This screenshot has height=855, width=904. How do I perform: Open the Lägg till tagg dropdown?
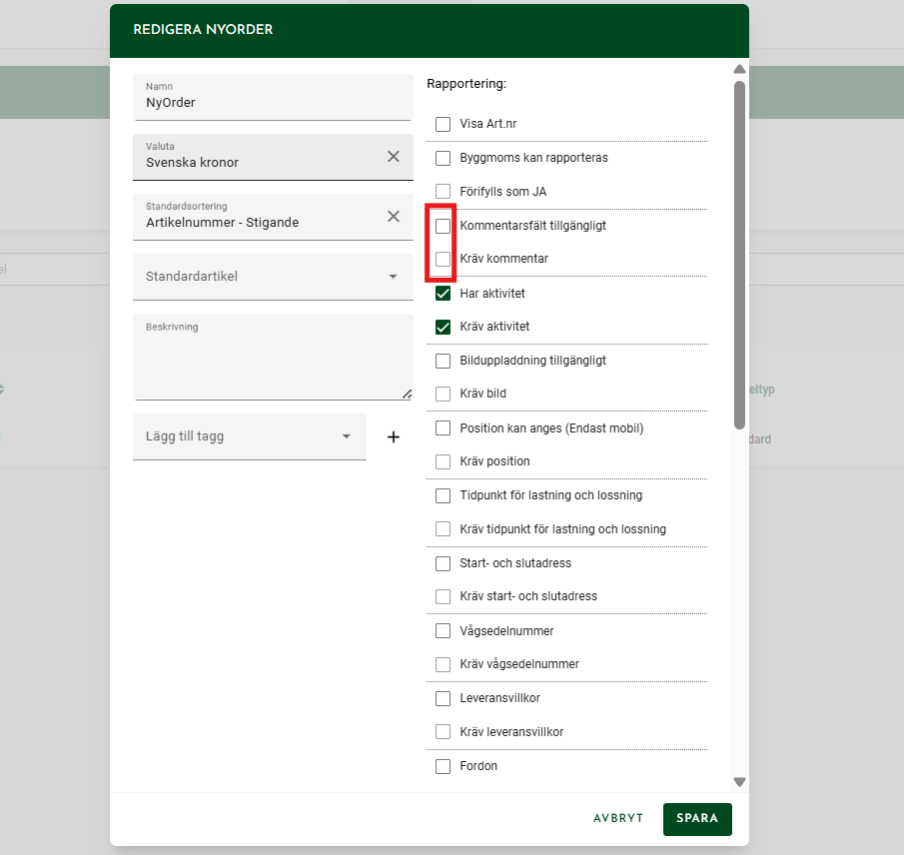pyautogui.click(x=250, y=436)
